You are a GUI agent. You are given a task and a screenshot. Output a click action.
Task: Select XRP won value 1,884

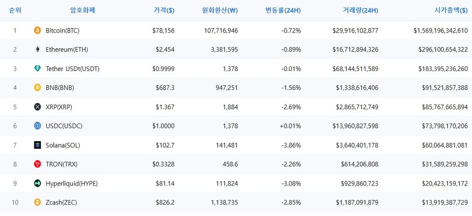point(231,107)
